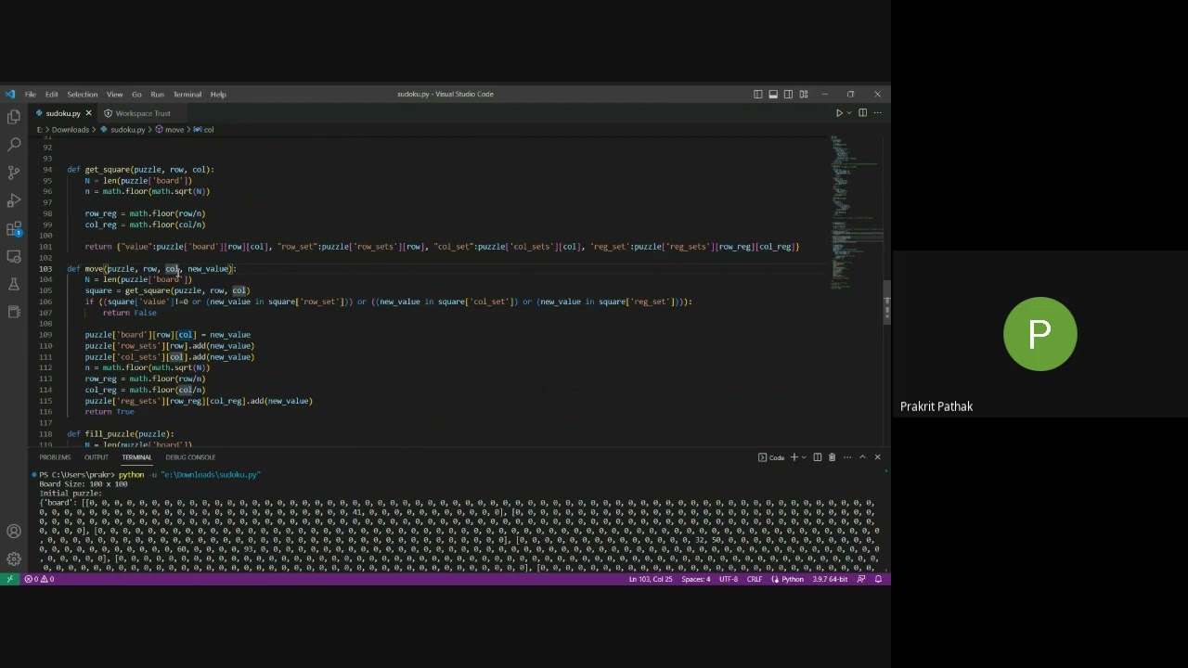Select sudoku.py in the breadcrumb path
Viewport: 1188px width, 668px height.
click(x=127, y=130)
